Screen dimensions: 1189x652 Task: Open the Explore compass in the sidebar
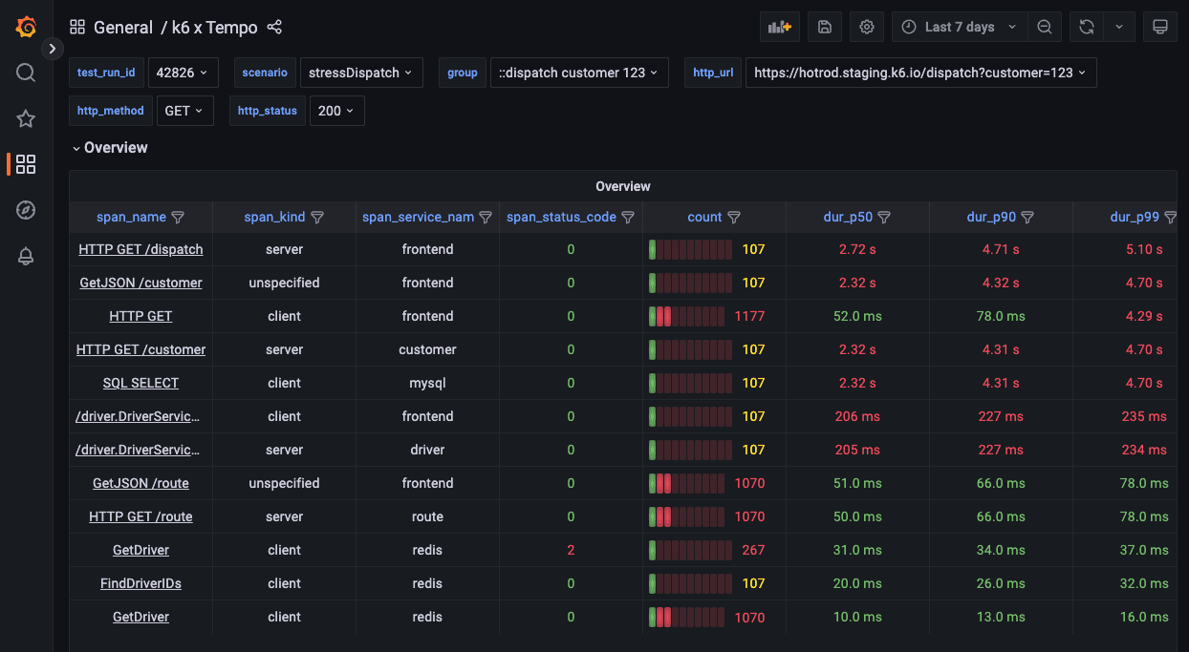click(25, 209)
